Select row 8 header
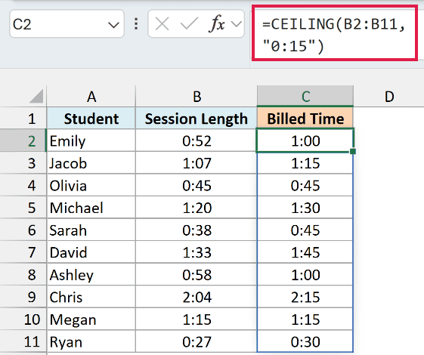Image resolution: width=424 pixels, height=355 pixels. [x=23, y=274]
